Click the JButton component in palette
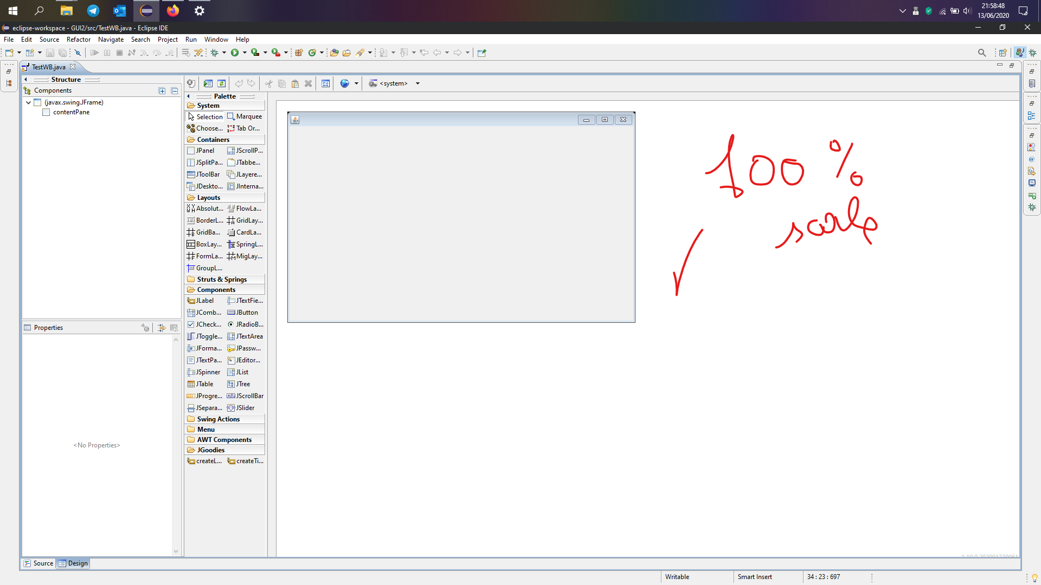The width and height of the screenshot is (1041, 585). click(x=245, y=312)
